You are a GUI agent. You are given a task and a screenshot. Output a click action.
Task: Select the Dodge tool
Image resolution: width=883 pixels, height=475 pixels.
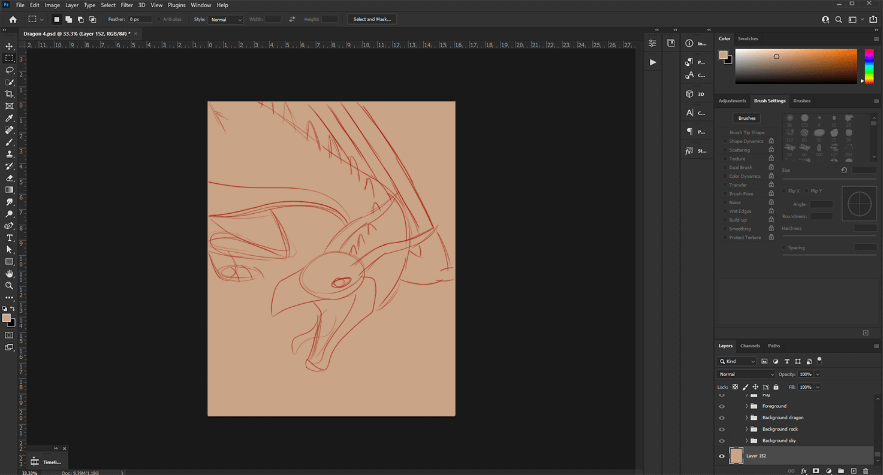tap(9, 214)
